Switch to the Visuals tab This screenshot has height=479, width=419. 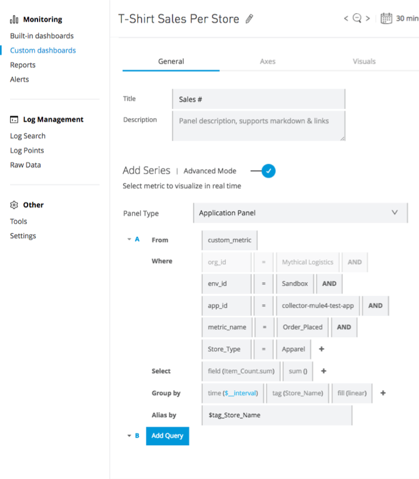click(x=364, y=61)
